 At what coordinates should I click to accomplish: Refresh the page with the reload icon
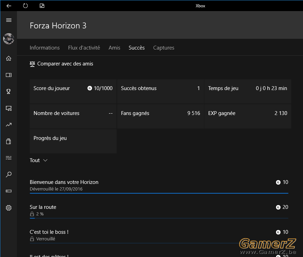click(x=25, y=6)
